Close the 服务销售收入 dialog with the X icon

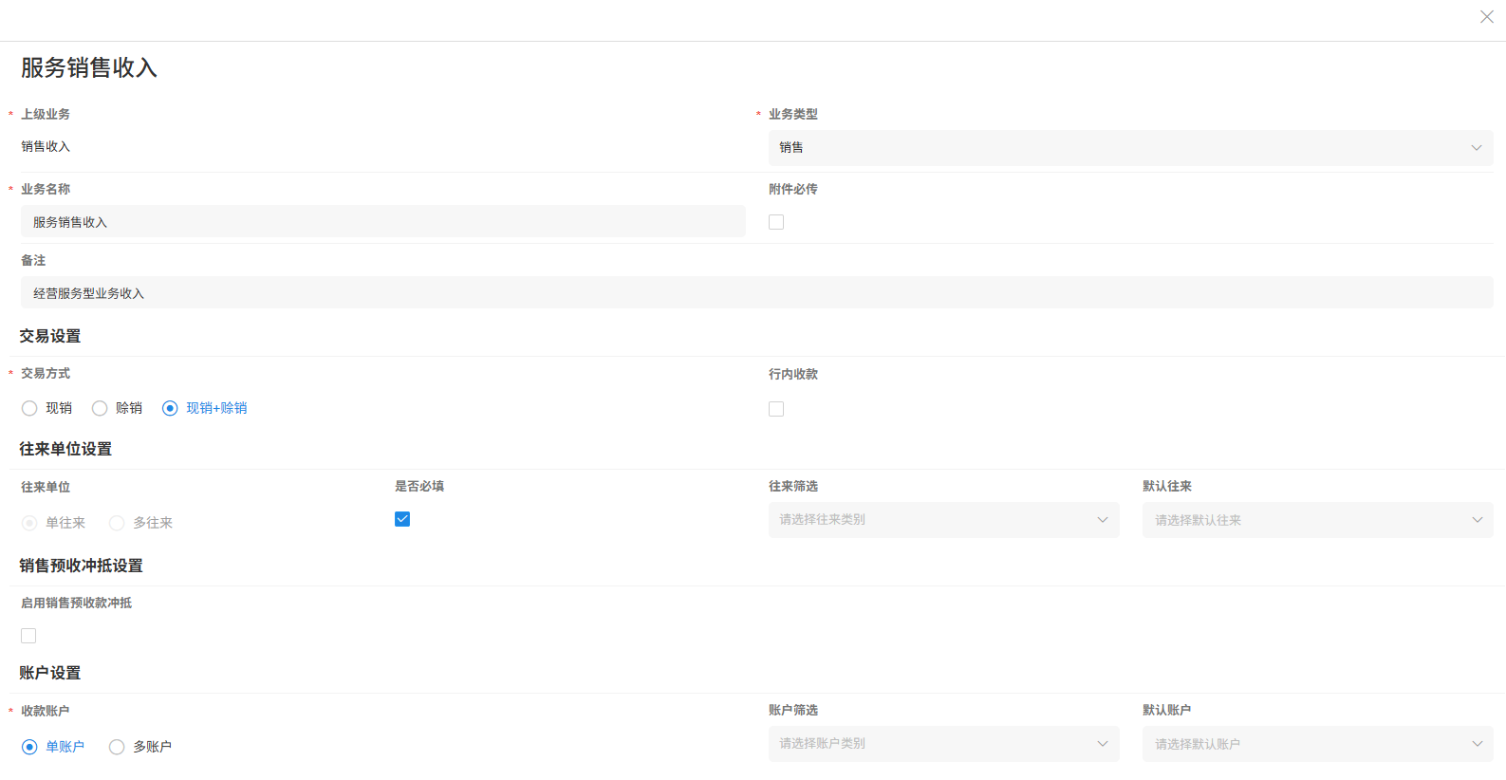[1486, 17]
